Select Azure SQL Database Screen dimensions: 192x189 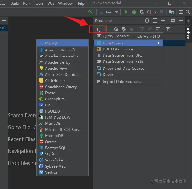tap(62, 75)
